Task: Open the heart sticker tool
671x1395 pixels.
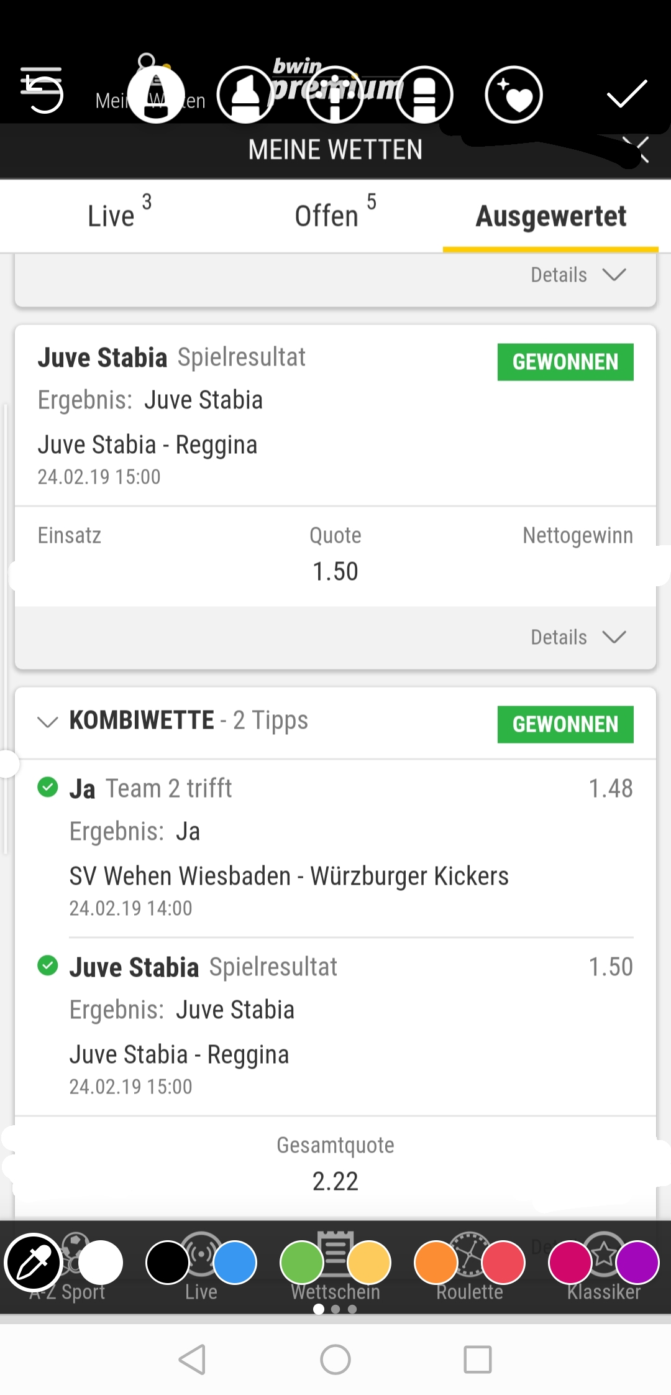Action: point(514,94)
